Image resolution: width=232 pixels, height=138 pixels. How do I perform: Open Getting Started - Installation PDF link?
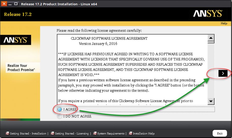click(28, 133)
